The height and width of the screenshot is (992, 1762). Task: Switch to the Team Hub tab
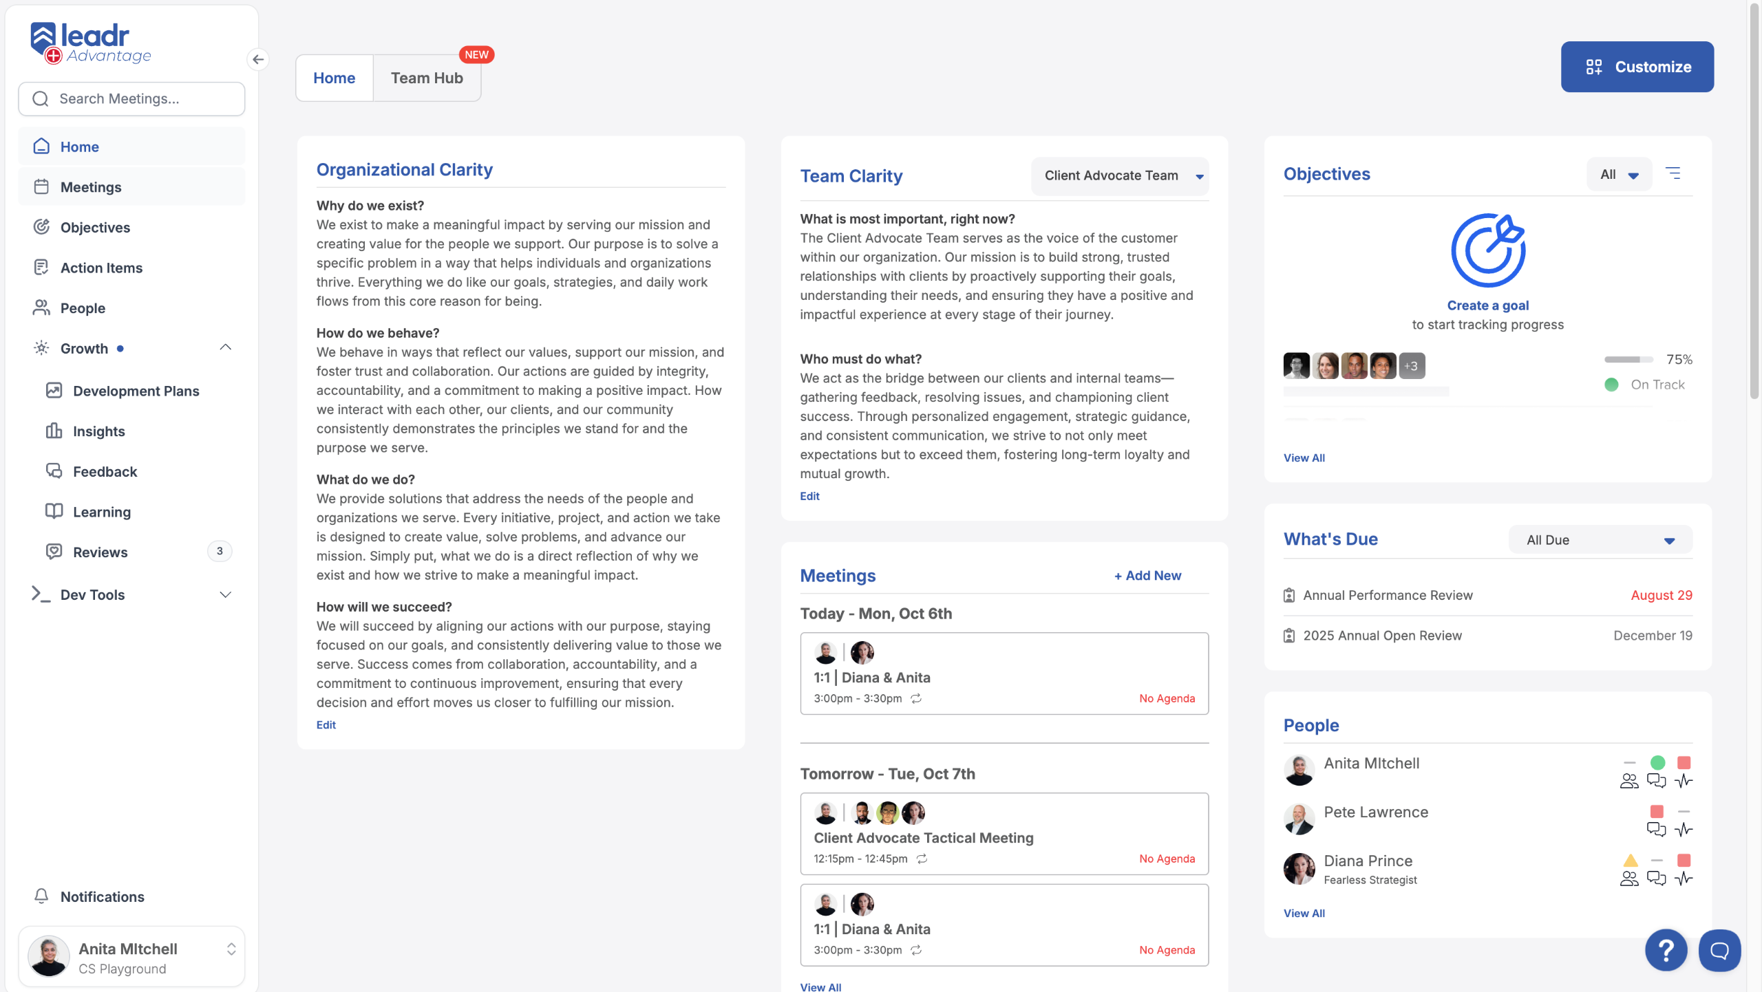pos(427,78)
